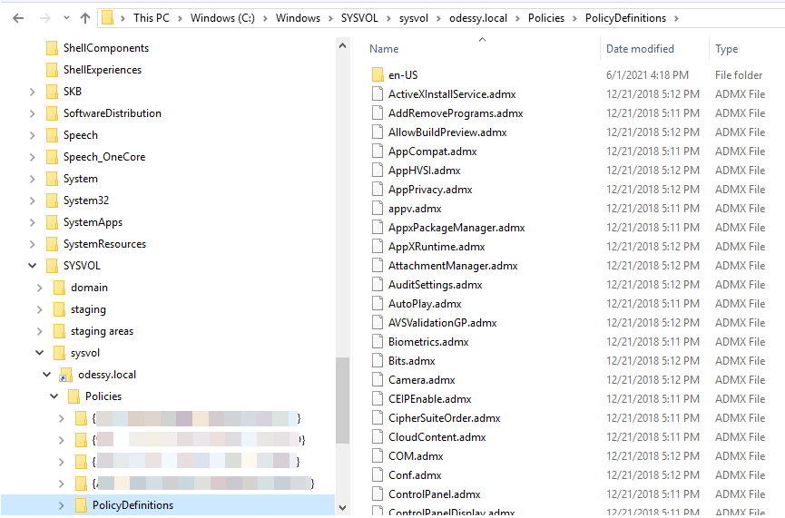Select the appv.admx file icon
Screen dimensions: 785x518
378,209
